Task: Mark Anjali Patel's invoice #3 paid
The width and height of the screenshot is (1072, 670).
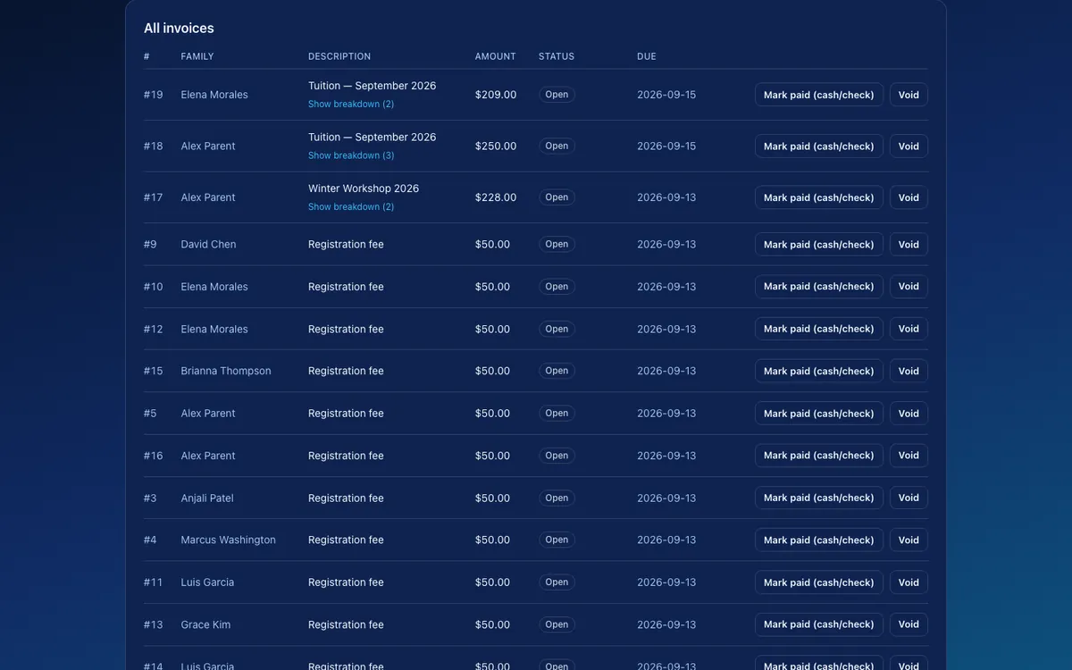Action: pos(819,498)
